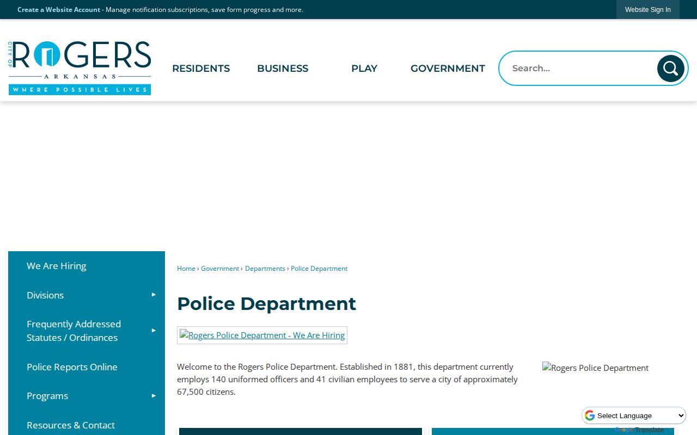Click the Government breadcrumb link

click(220, 269)
